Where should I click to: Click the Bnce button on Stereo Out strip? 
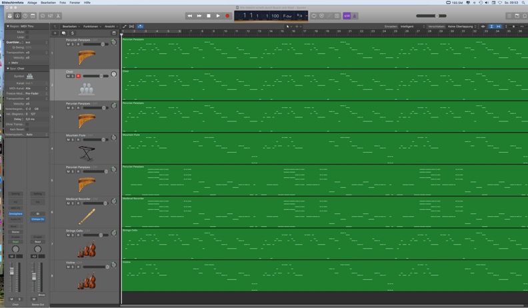pyautogui.click(x=41, y=295)
